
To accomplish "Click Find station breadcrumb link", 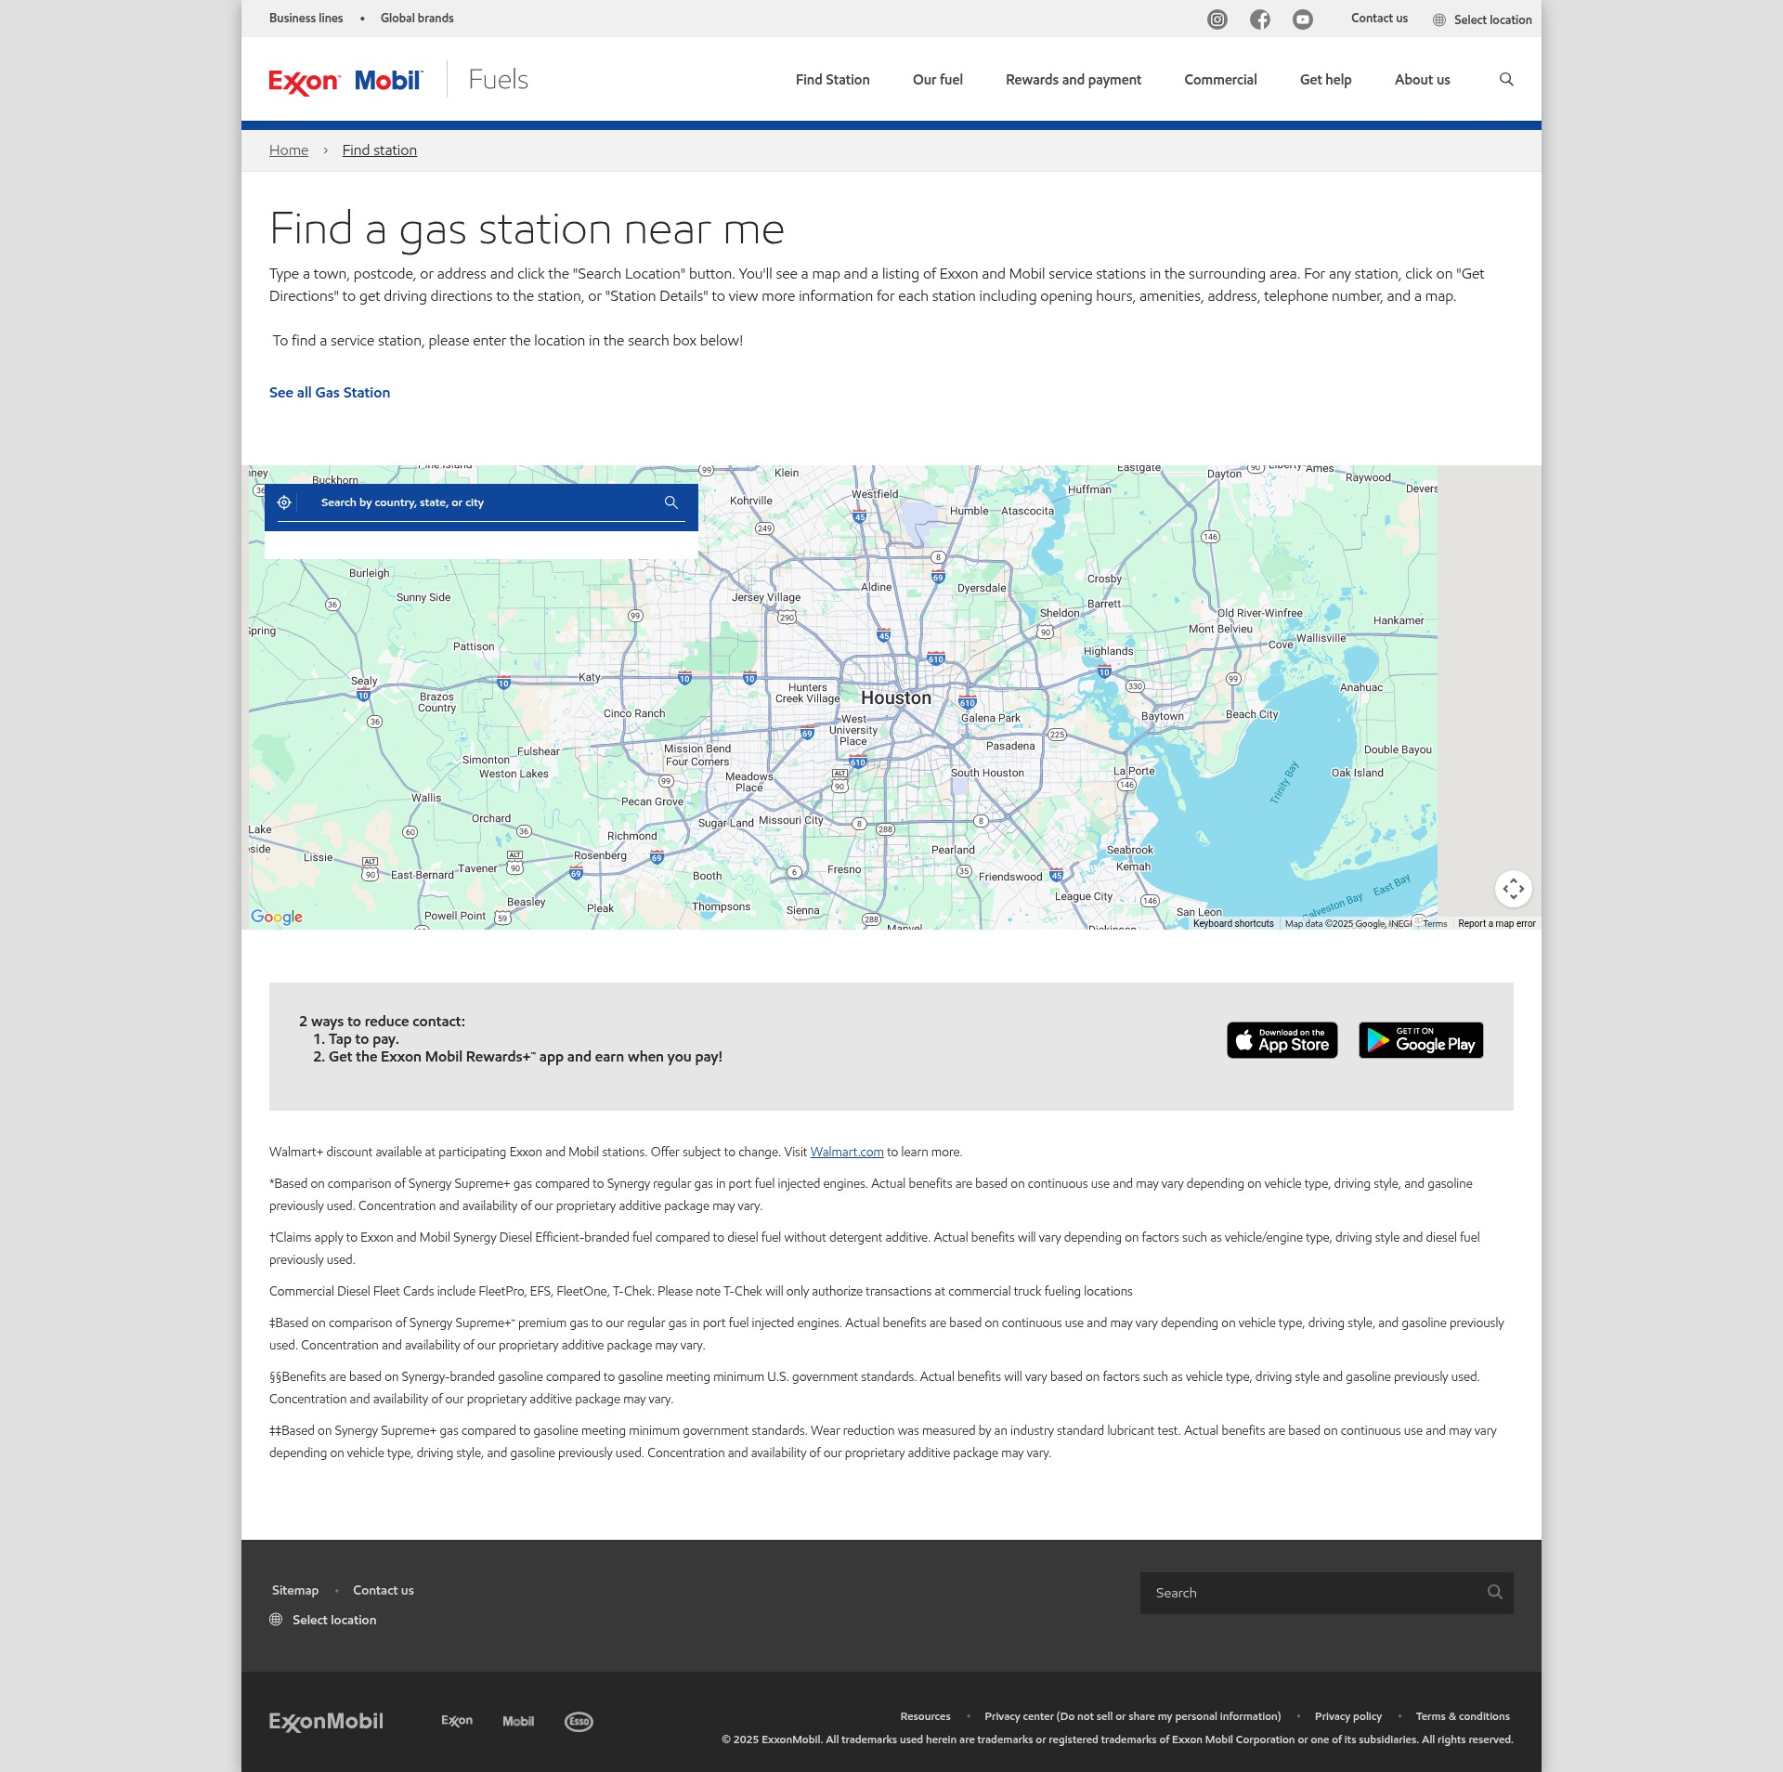I will (x=379, y=150).
